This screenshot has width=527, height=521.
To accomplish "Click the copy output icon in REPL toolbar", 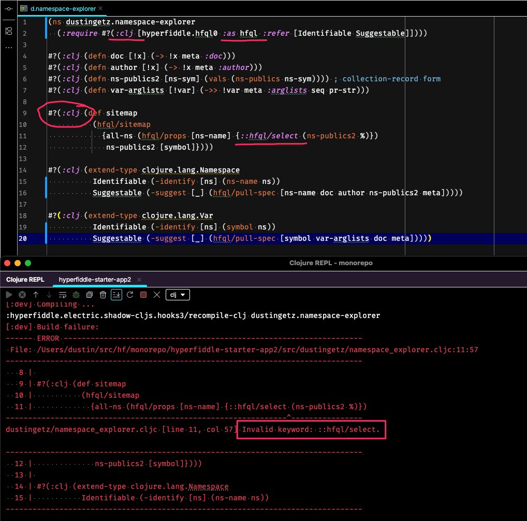I will [x=90, y=295].
